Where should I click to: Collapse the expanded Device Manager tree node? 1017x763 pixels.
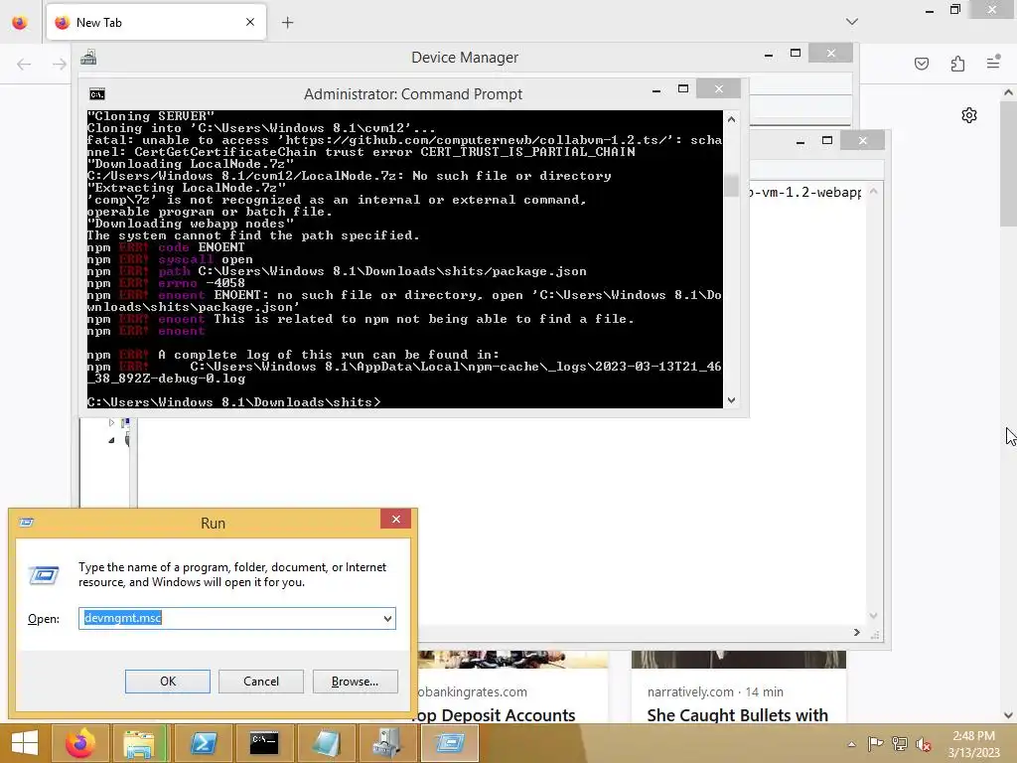[x=111, y=440]
